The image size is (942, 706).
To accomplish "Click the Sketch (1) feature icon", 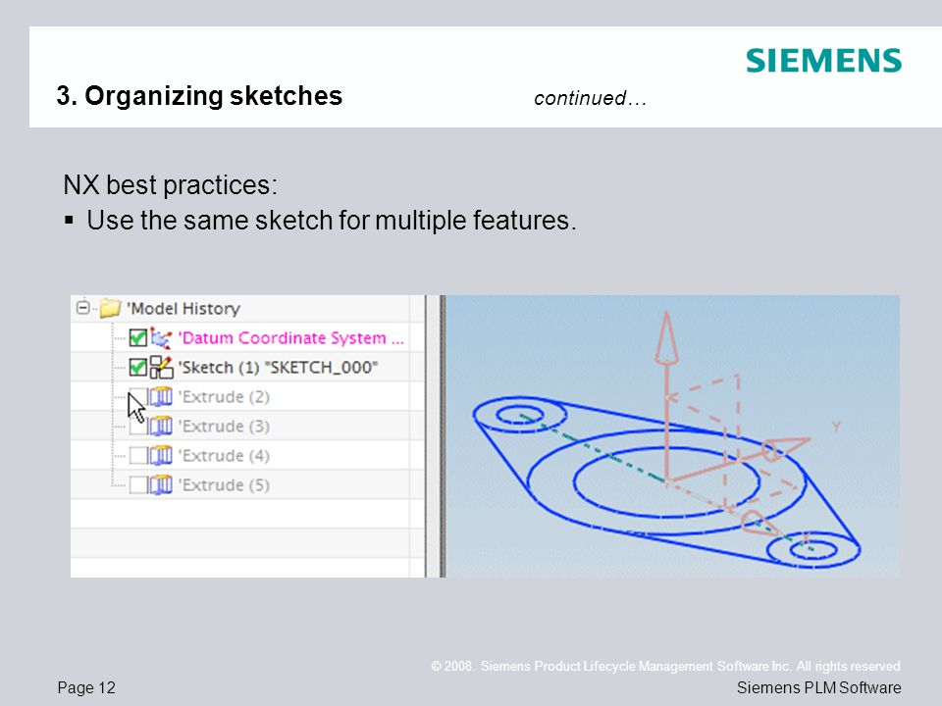I will (x=161, y=368).
